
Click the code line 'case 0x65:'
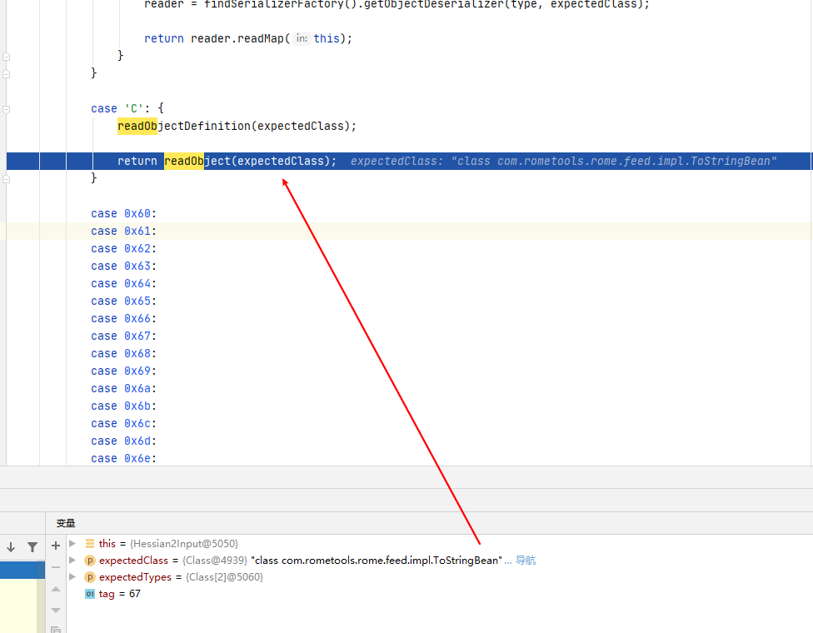(x=123, y=302)
